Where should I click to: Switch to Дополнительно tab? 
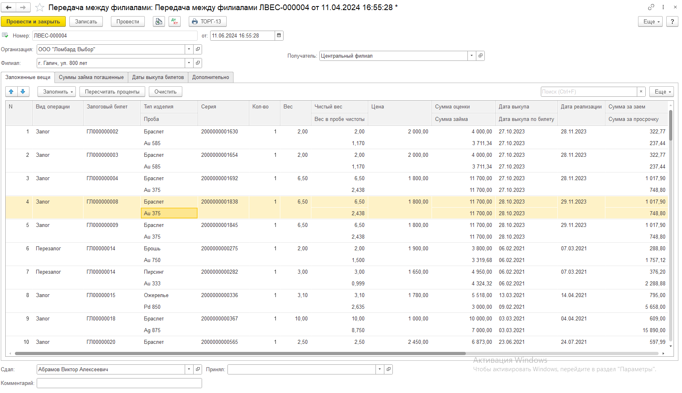click(x=211, y=77)
